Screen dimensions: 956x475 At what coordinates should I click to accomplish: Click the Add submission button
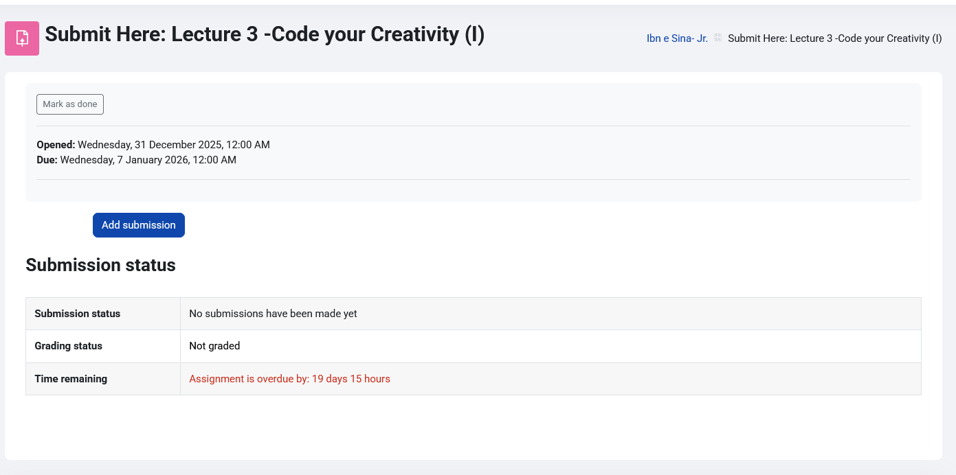coord(139,225)
